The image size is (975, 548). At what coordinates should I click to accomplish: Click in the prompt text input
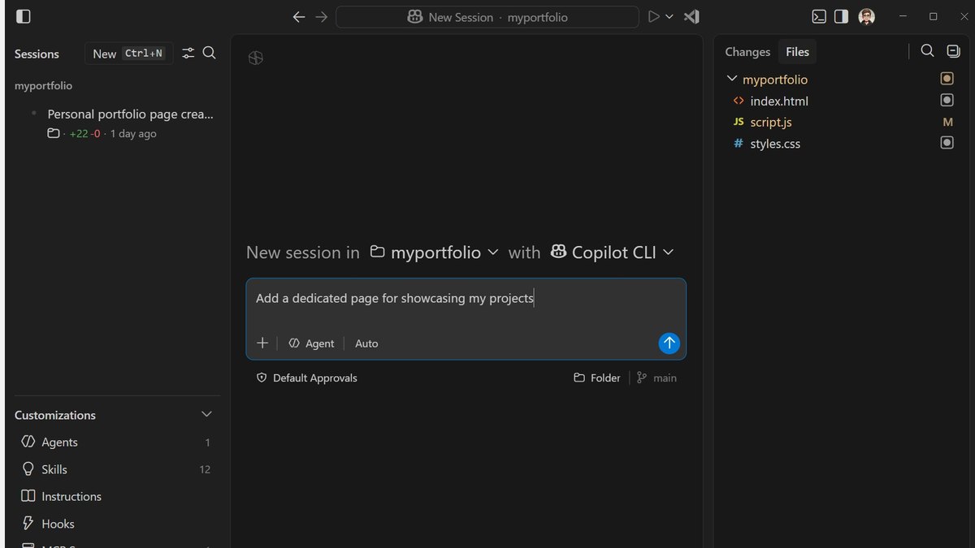tap(466, 299)
